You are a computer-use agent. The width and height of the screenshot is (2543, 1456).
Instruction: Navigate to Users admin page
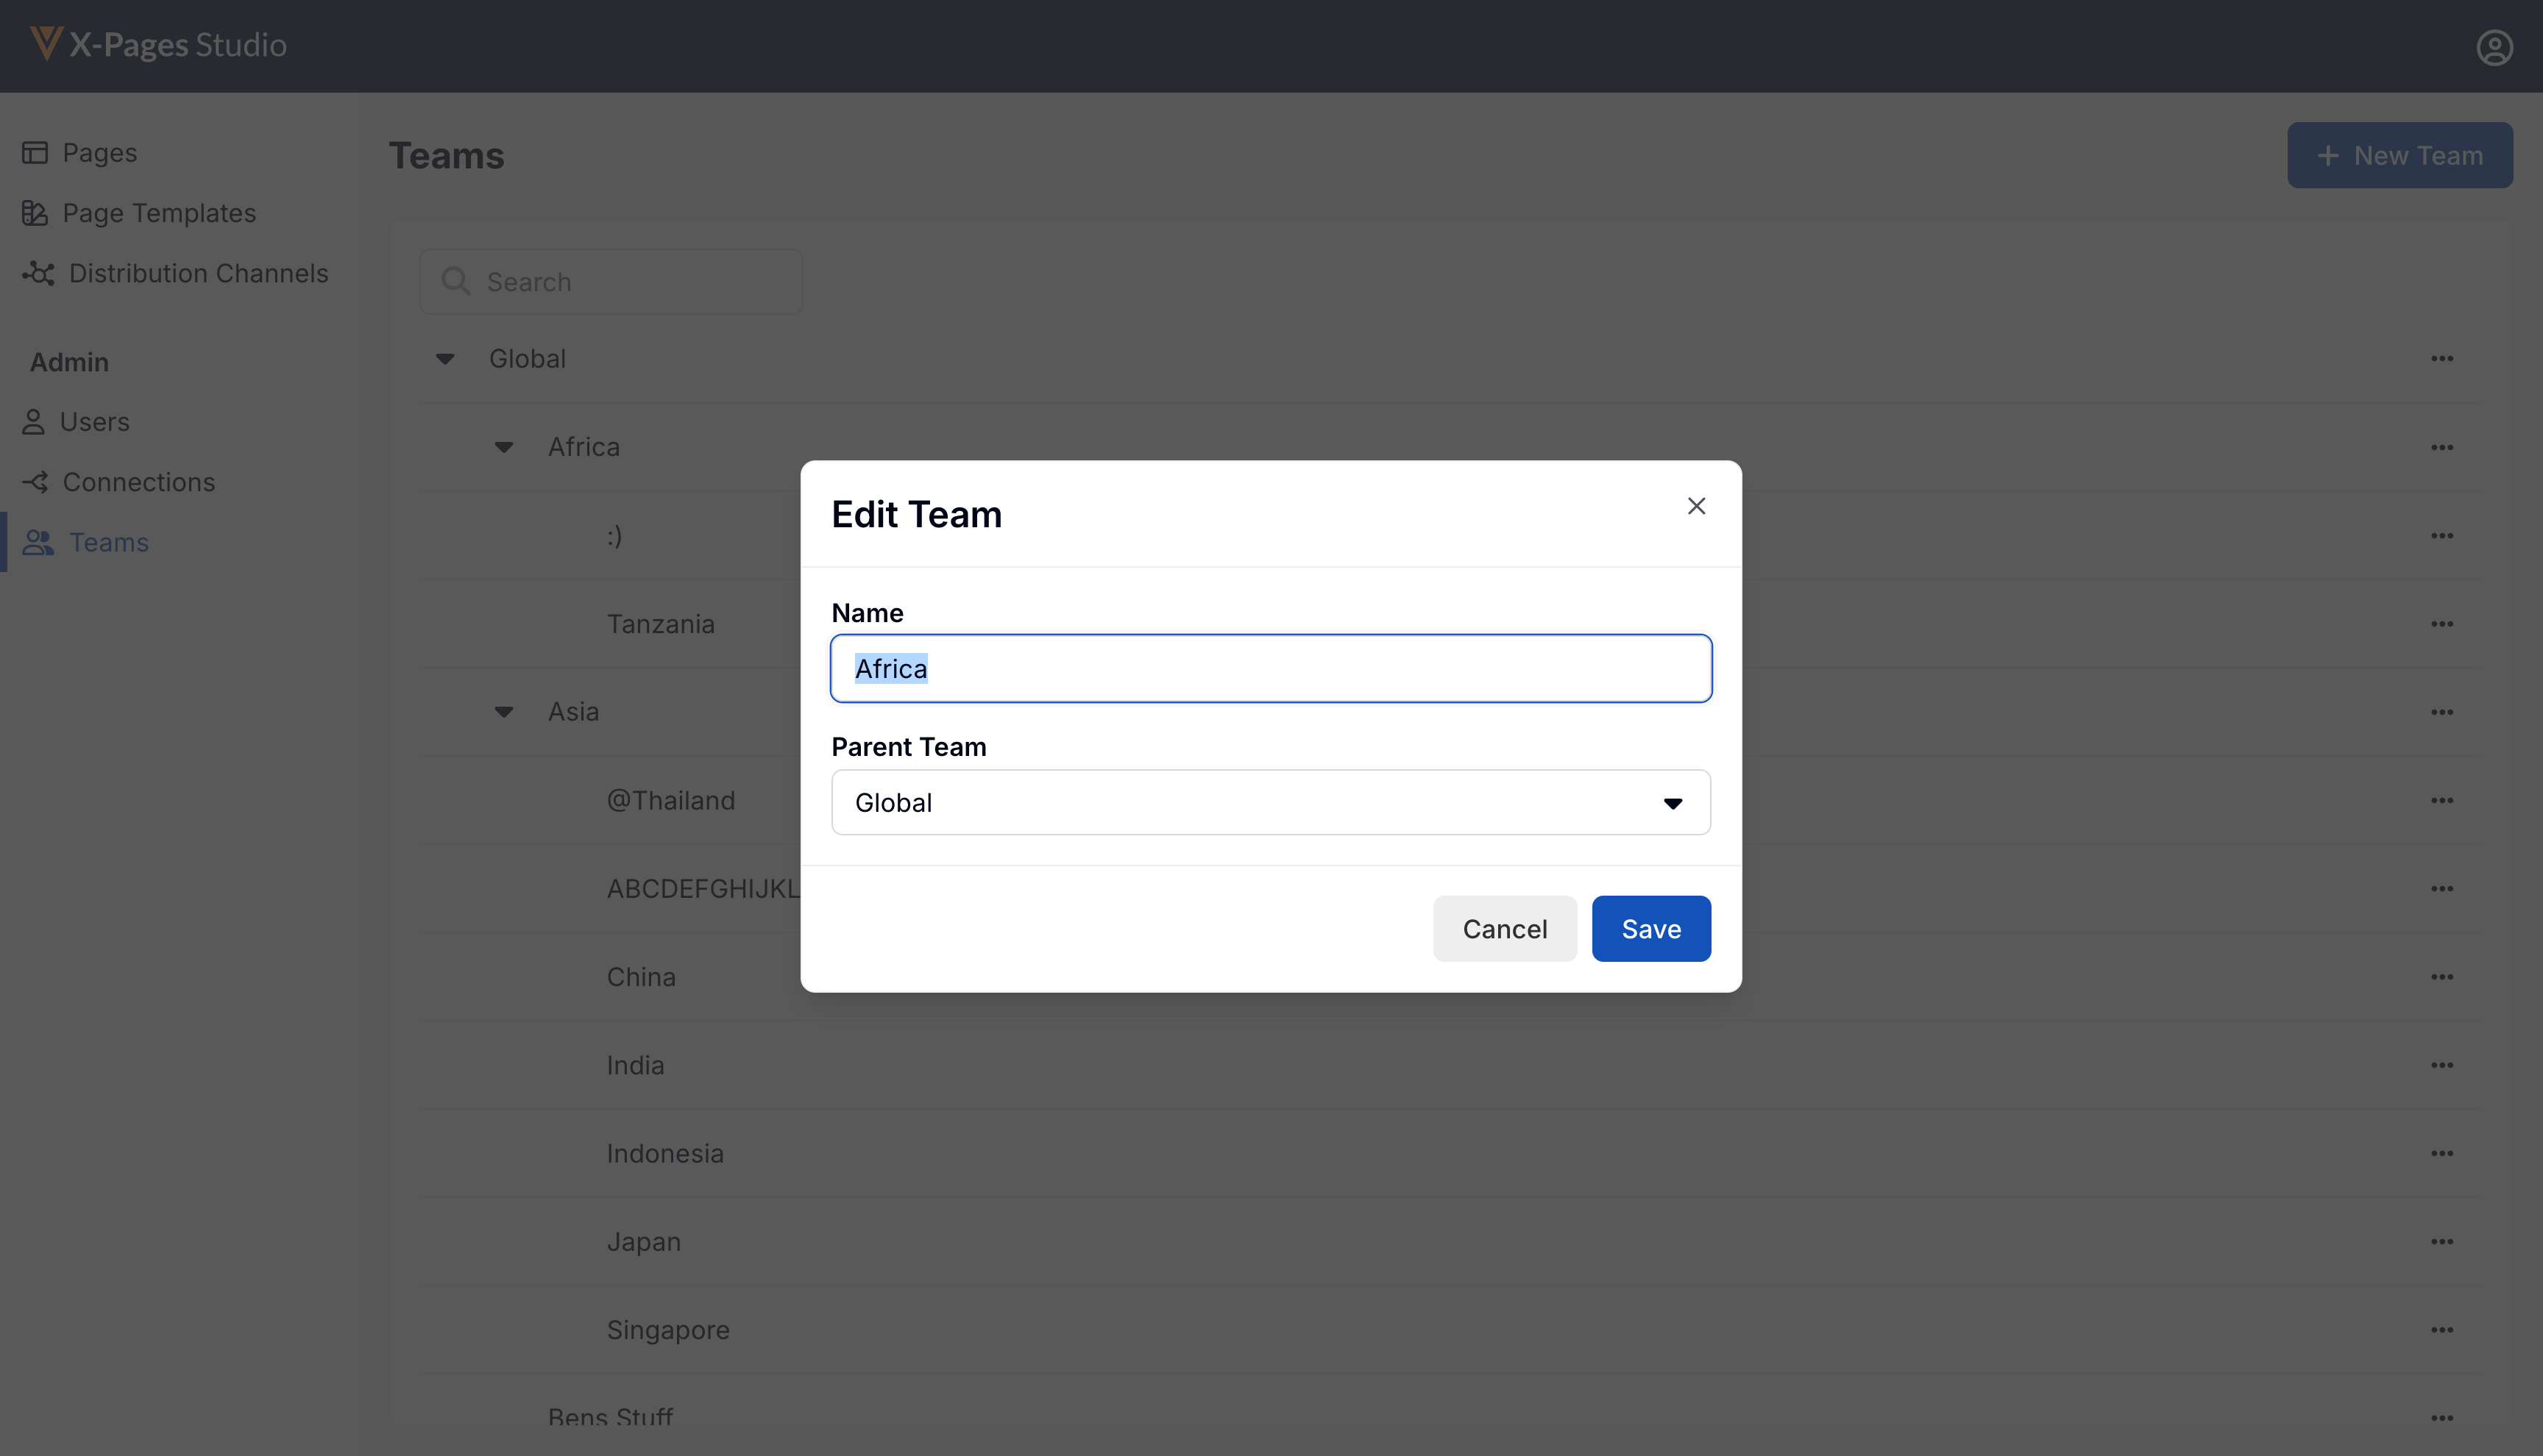94,422
